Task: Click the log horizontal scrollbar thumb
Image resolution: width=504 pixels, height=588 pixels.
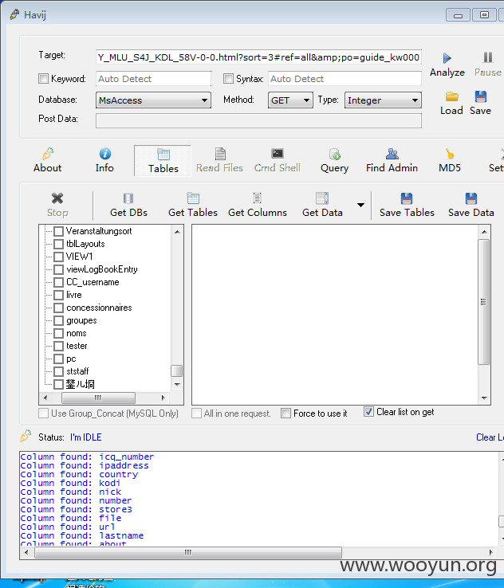Action: coord(188,552)
